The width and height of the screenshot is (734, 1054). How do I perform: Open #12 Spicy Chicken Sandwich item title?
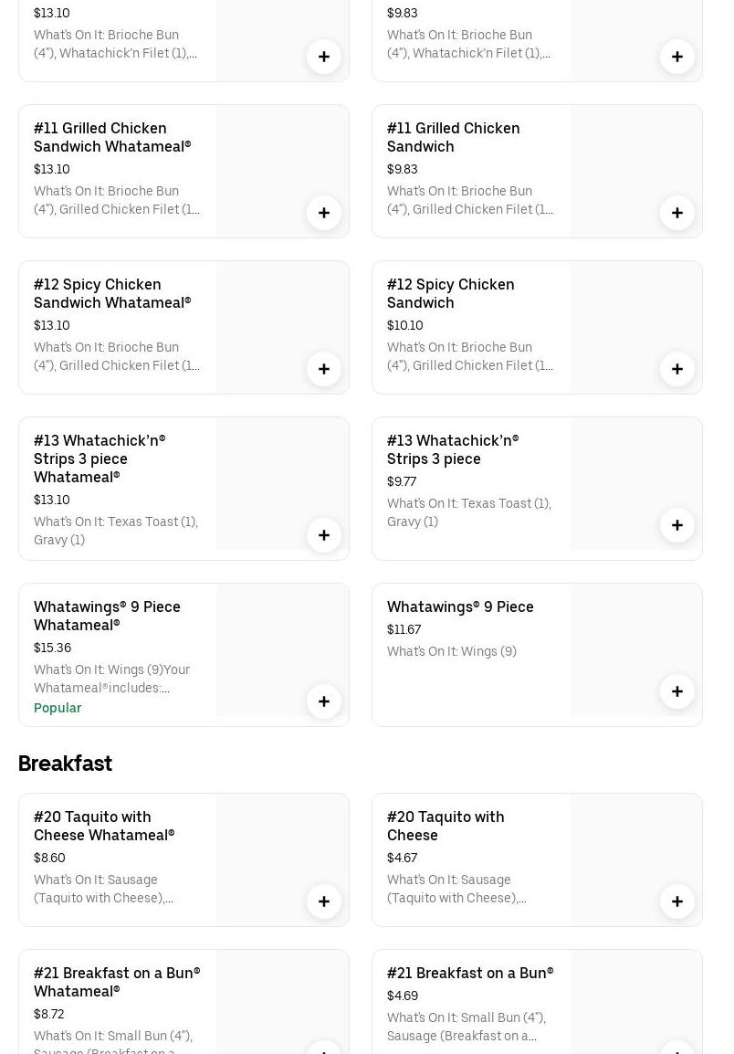pos(450,293)
